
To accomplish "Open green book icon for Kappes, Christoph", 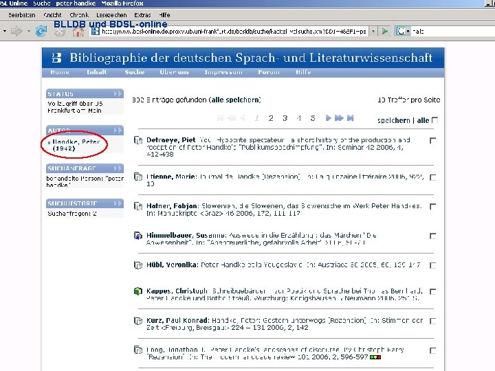I will click(x=138, y=291).
